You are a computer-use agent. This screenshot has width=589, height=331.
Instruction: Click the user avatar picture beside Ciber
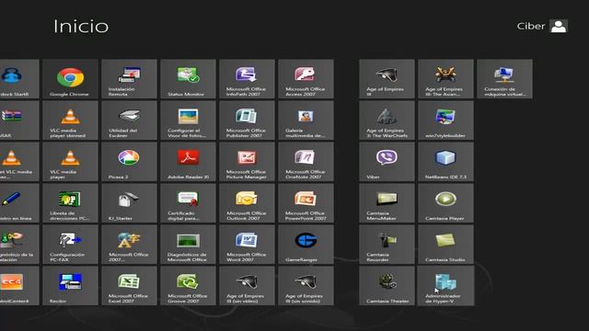(x=559, y=27)
